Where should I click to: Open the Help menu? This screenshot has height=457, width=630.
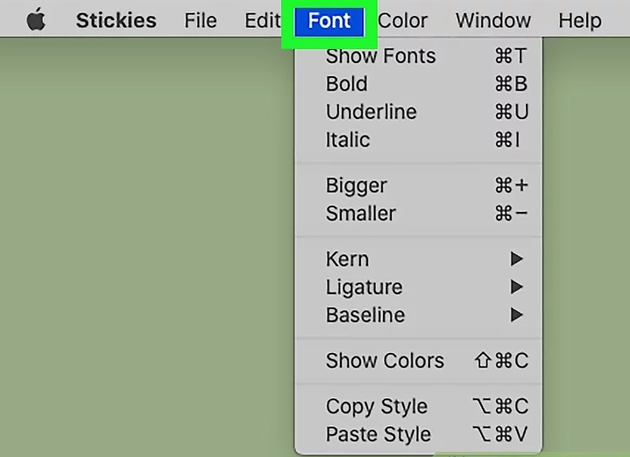pos(580,20)
